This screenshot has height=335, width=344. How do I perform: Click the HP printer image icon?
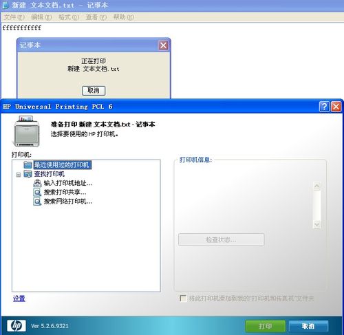pos(26,131)
